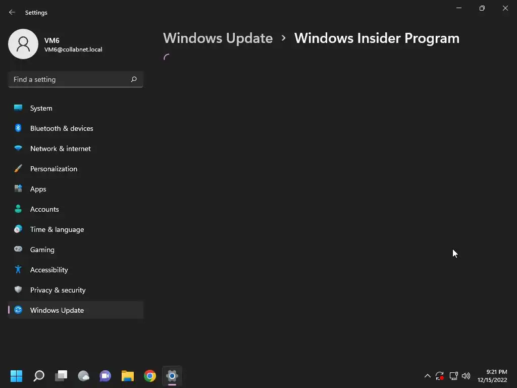This screenshot has height=388, width=517.
Task: Open the Widgets weather icon on taskbar
Action: pos(83,376)
